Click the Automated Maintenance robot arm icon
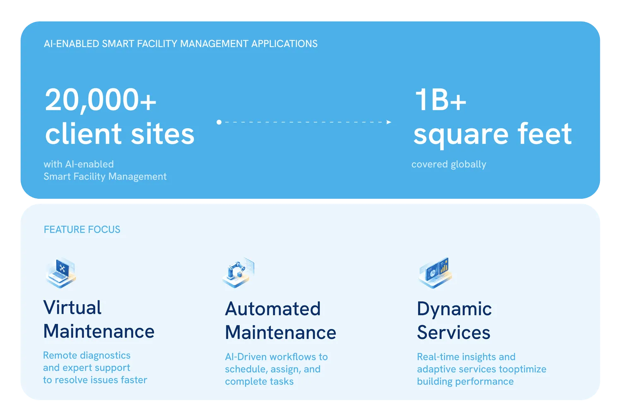The width and height of the screenshot is (621, 417). (x=238, y=273)
